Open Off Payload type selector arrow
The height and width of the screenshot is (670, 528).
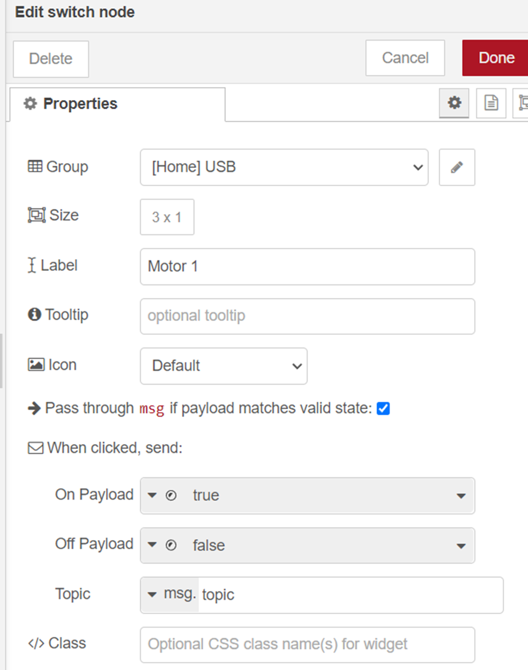click(x=152, y=545)
